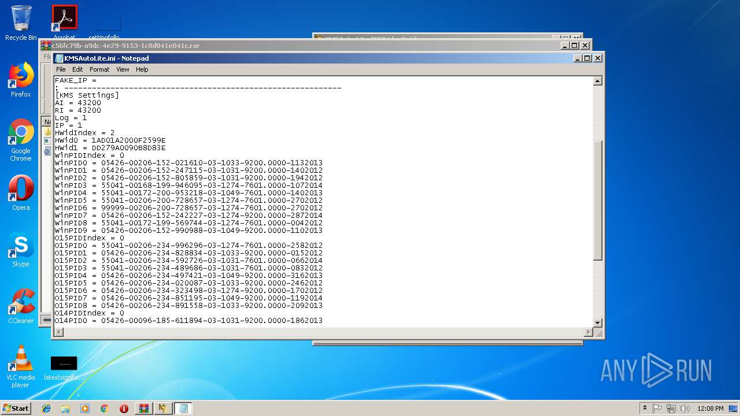The width and height of the screenshot is (740, 416).
Task: Open Action Center flag icon
Action: click(657, 408)
